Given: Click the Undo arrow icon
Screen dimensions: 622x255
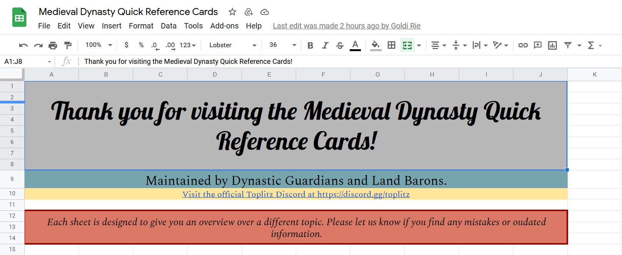Looking at the screenshot, I should click(x=23, y=45).
